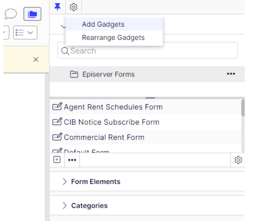Image resolution: width=261 pixels, height=221 pixels.
Task: Open Agent Rent Schedules Form
Action: (113, 107)
